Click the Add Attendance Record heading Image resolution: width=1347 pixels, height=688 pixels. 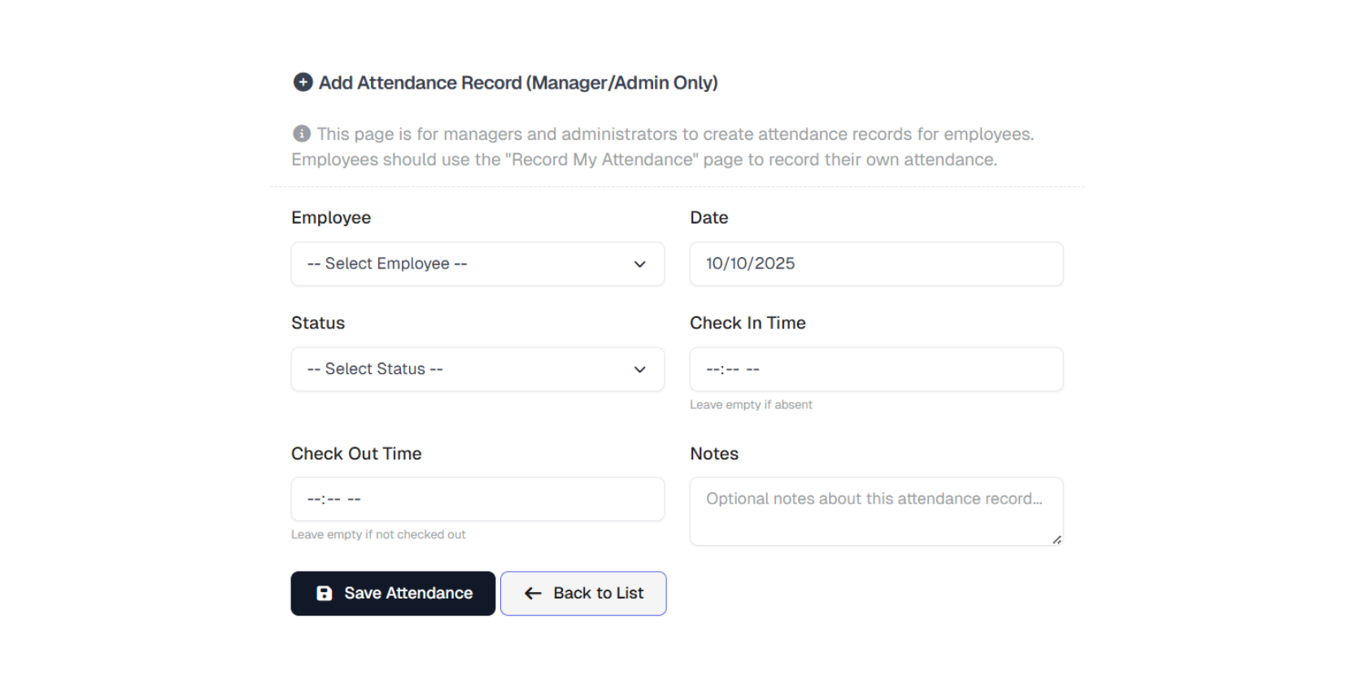coord(518,82)
